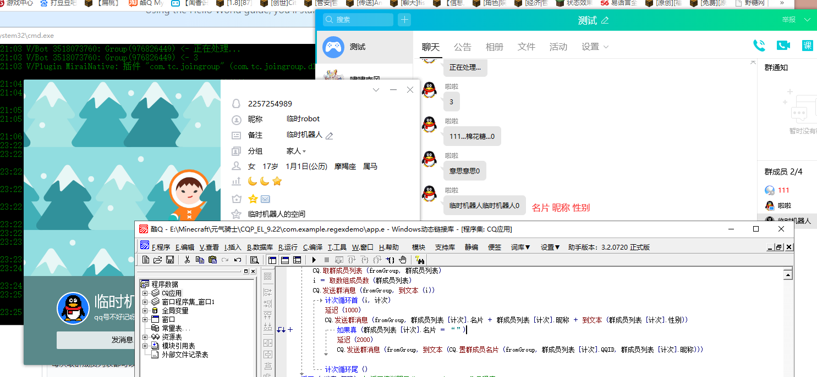Open the 家人 group dropdown in profile
Image resolution: width=817 pixels, height=377 pixels.
pyautogui.click(x=297, y=151)
